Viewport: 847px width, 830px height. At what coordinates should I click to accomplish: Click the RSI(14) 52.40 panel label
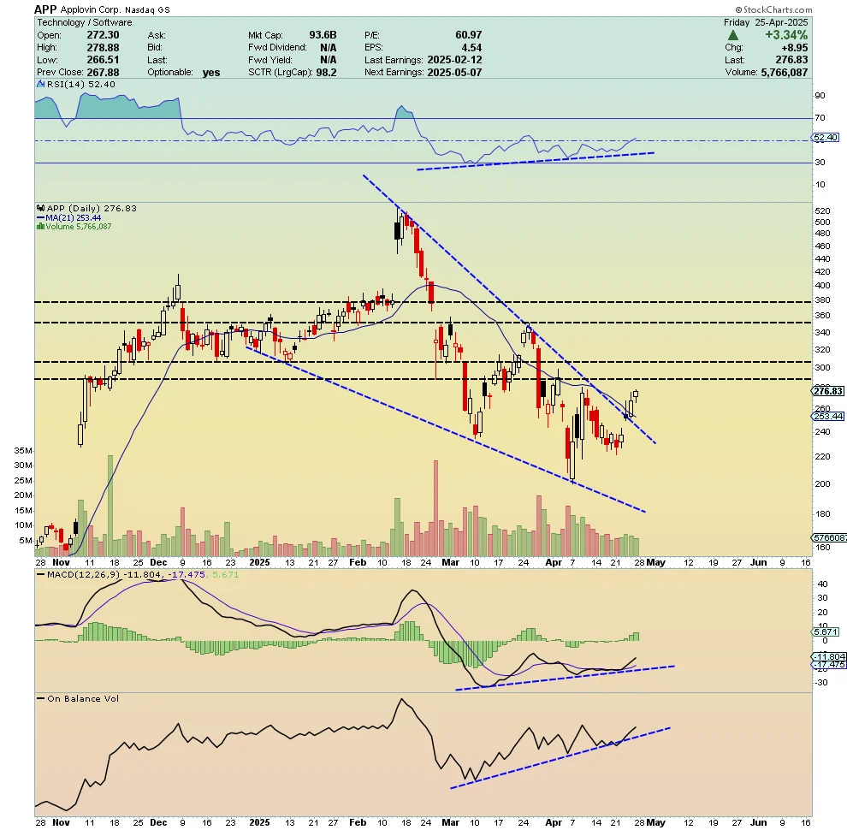coord(81,85)
